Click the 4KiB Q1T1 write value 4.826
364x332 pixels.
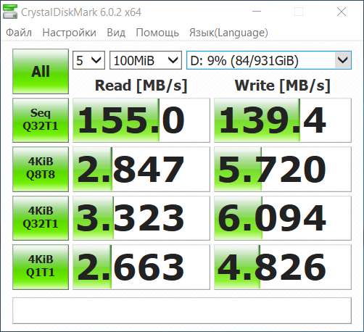coord(283,267)
